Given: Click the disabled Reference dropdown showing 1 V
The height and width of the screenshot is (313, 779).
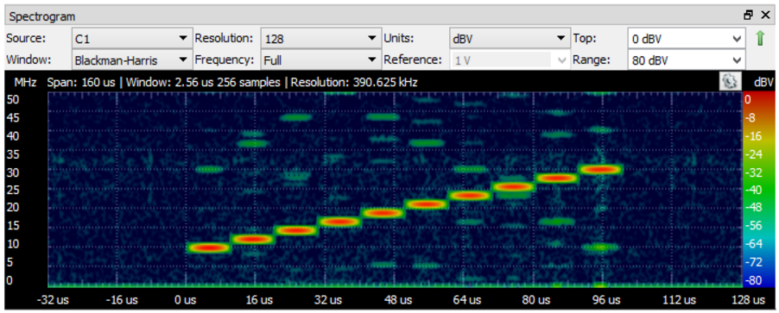Looking at the screenshot, I should click(509, 60).
